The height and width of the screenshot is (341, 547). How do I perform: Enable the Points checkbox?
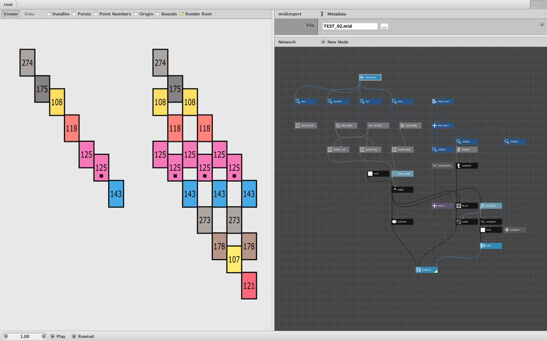coord(74,14)
